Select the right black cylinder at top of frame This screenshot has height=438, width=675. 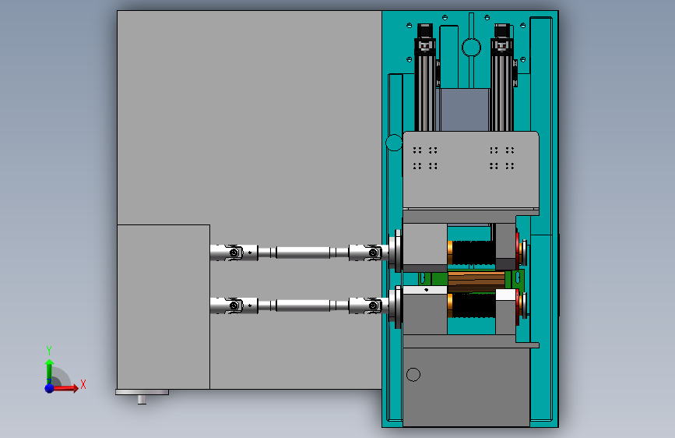click(x=502, y=78)
